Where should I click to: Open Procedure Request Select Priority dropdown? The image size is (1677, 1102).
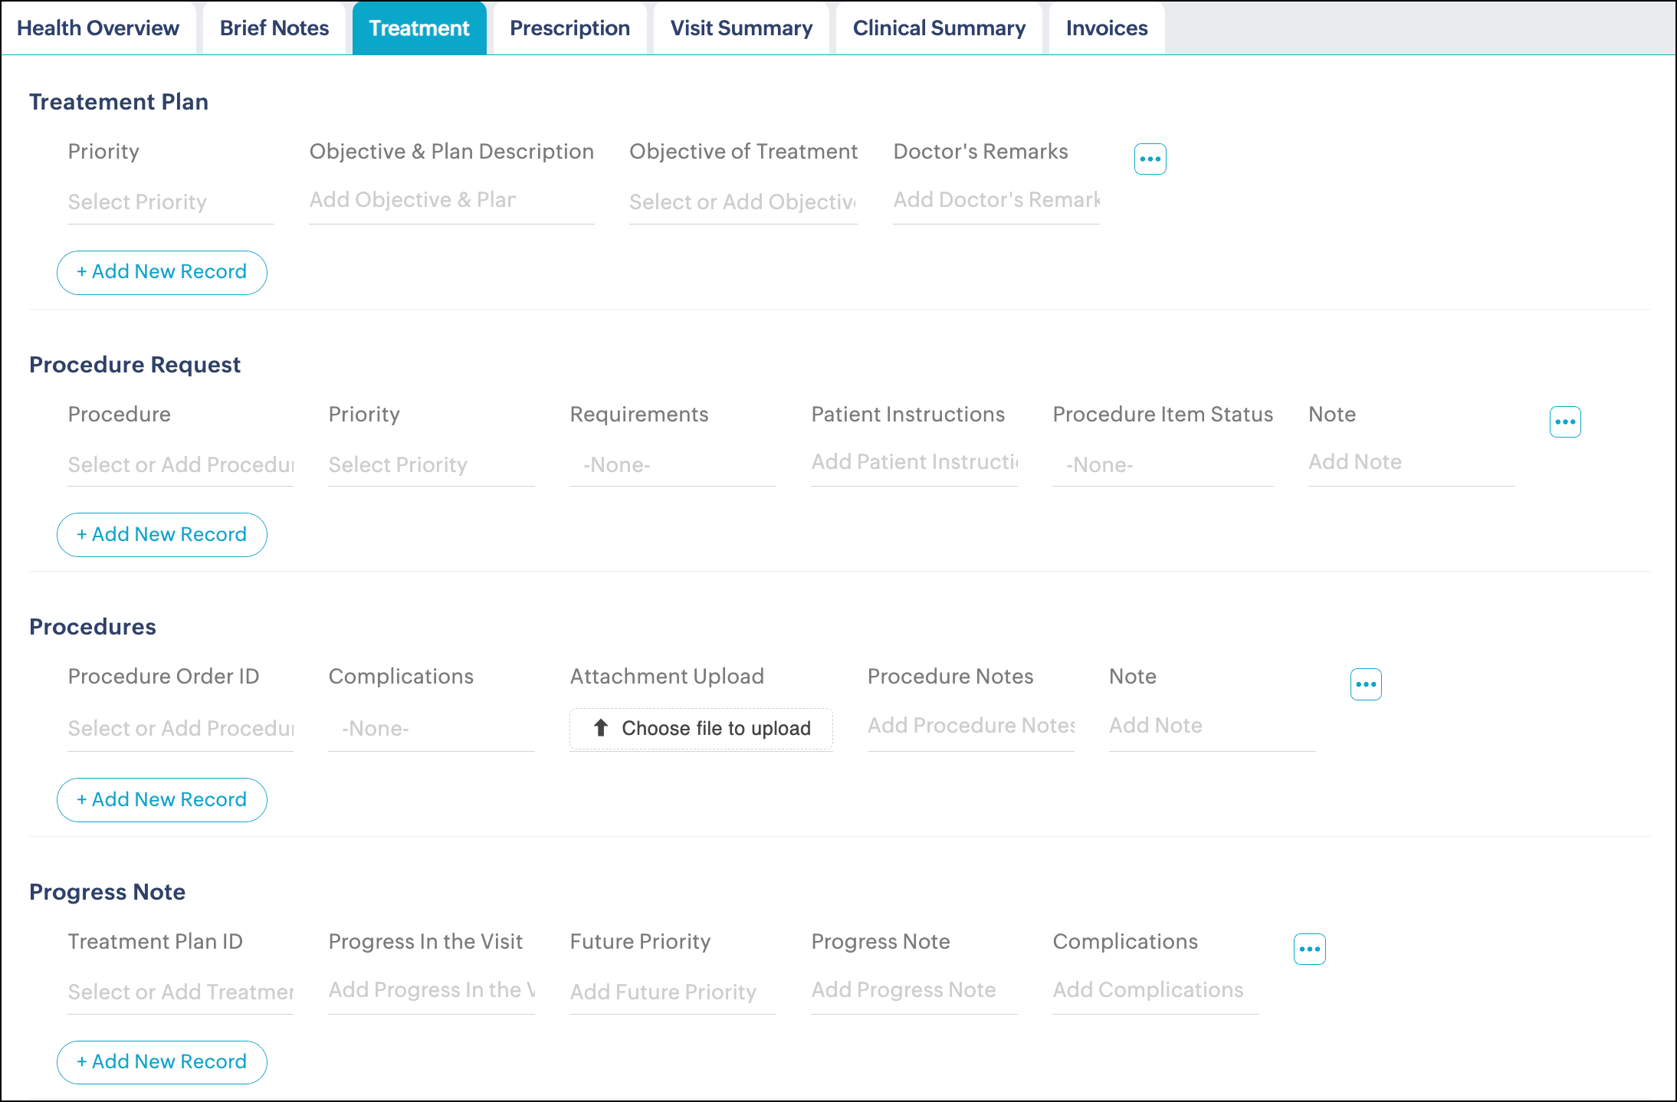431,465
